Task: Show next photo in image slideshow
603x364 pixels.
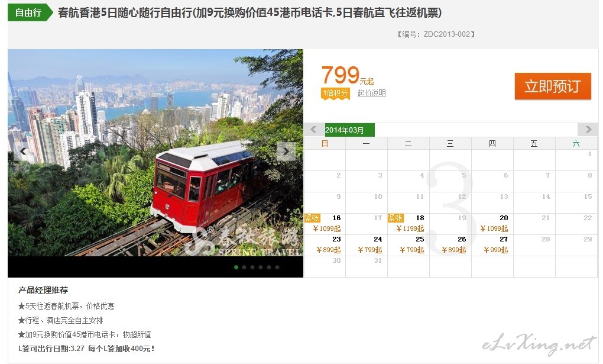Action: (x=286, y=152)
